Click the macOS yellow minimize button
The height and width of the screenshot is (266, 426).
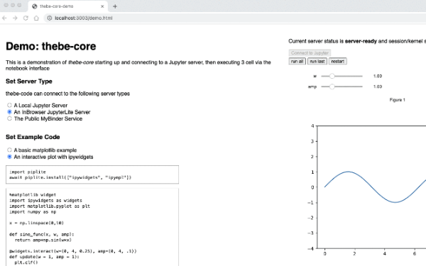click(x=13, y=5)
